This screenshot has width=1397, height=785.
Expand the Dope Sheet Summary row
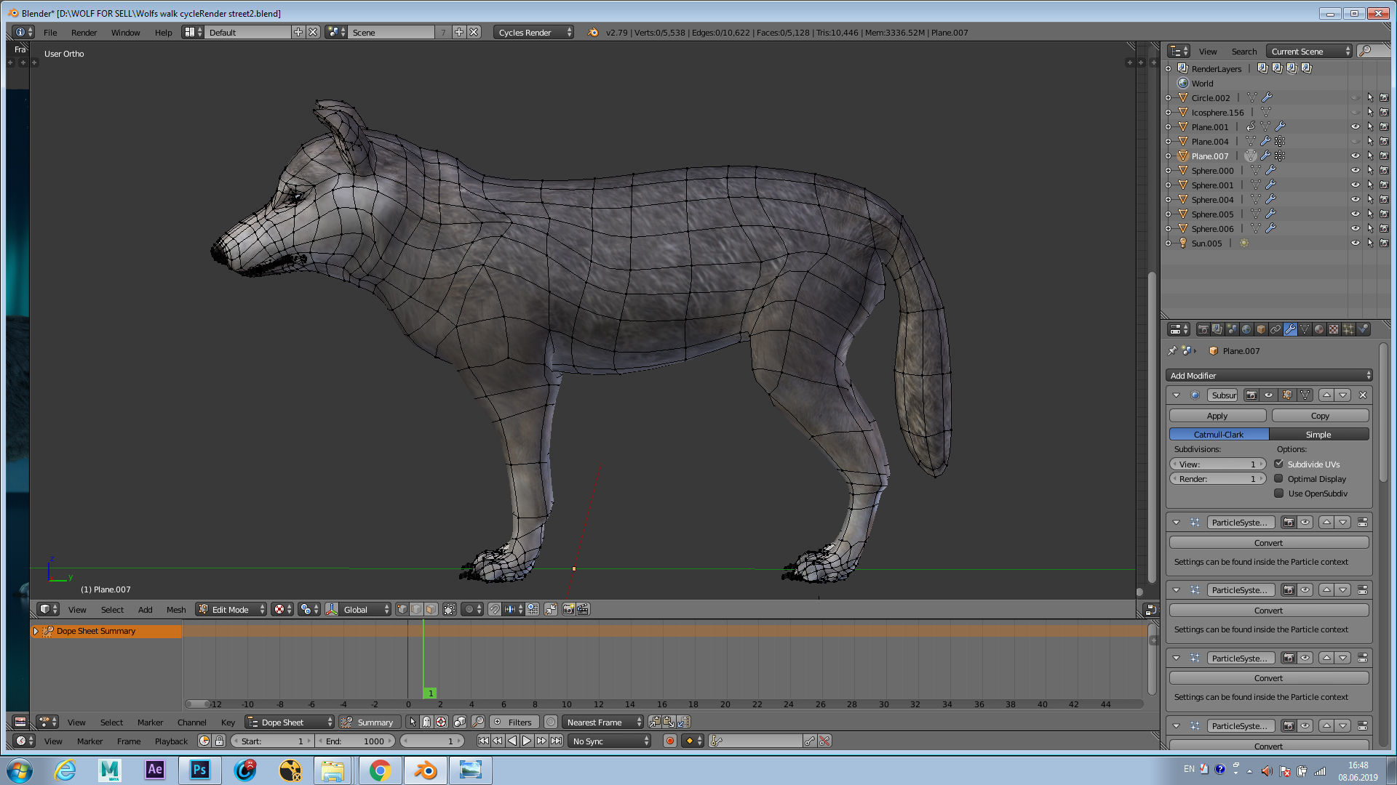pyautogui.click(x=35, y=632)
